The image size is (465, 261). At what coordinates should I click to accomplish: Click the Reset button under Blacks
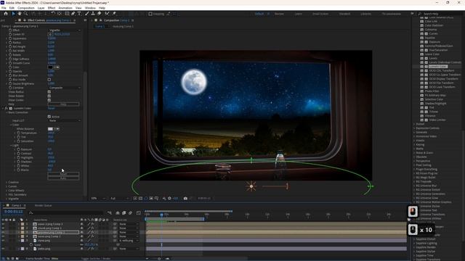coord(63,174)
